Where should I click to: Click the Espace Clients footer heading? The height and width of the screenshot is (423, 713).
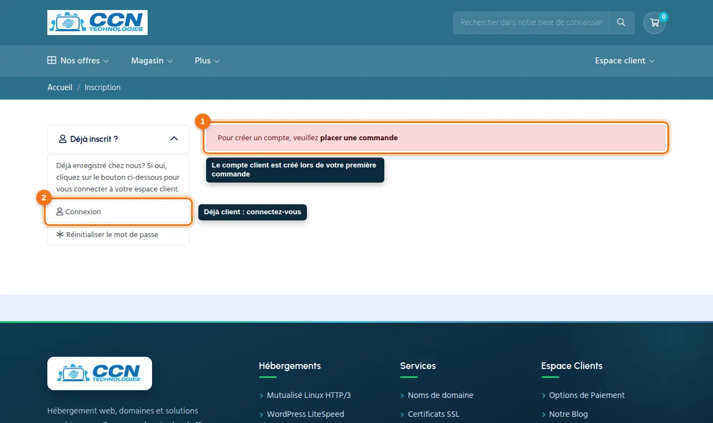[x=572, y=366]
